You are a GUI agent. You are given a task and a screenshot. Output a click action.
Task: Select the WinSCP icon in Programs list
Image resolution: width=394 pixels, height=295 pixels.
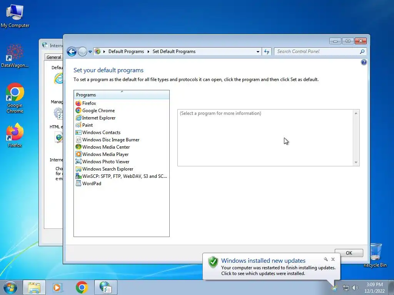tap(78, 176)
